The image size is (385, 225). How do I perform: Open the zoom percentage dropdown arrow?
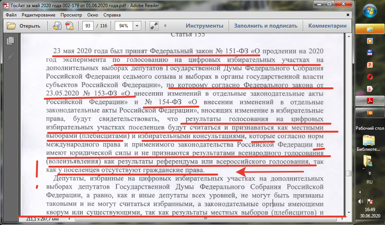click(137, 26)
